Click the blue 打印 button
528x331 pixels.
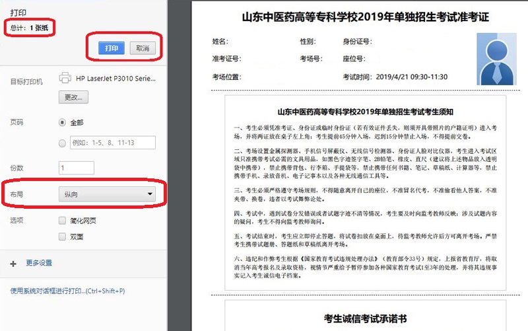click(112, 48)
